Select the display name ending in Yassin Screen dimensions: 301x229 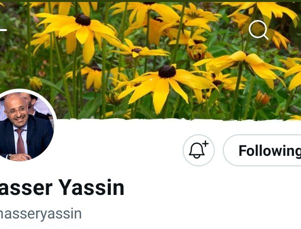pos(62,187)
